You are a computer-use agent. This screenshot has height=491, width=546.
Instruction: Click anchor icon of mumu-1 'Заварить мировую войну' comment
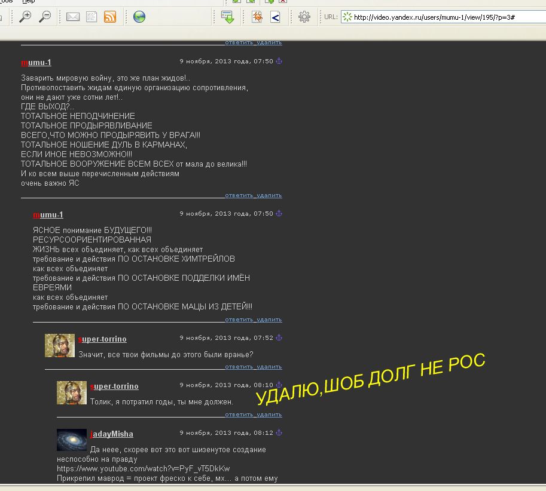[279, 61]
